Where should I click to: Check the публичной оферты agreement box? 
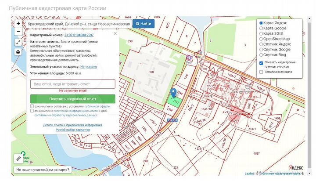32,106
